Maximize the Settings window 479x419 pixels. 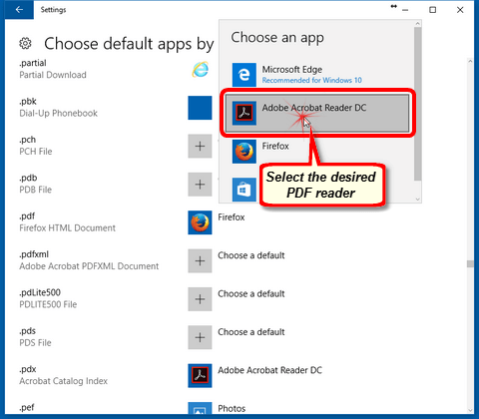(432, 10)
